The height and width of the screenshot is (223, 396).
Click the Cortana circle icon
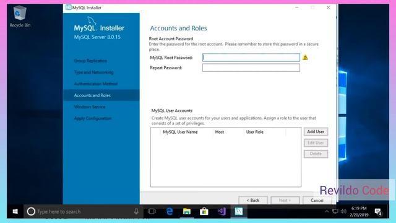pyautogui.click(x=31, y=211)
